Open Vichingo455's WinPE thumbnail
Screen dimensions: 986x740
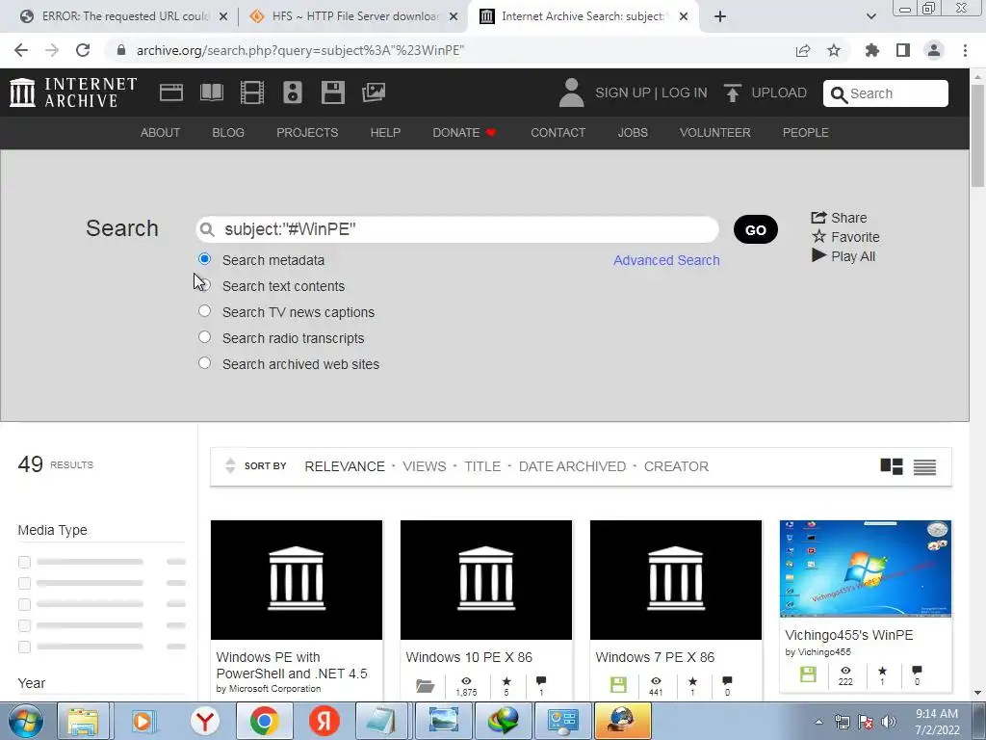pyautogui.click(x=866, y=568)
